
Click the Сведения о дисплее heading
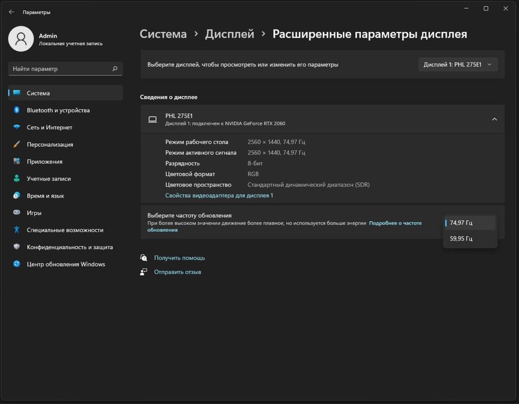click(x=169, y=97)
